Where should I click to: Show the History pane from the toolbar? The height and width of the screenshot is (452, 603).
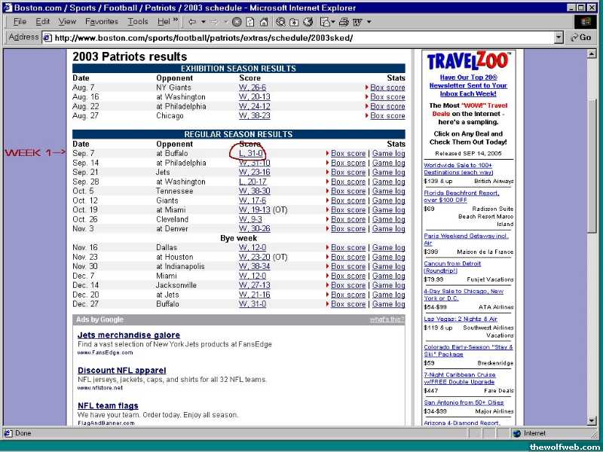click(307, 22)
